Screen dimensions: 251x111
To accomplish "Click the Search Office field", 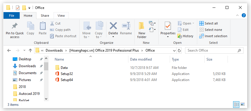I will coord(214,50).
